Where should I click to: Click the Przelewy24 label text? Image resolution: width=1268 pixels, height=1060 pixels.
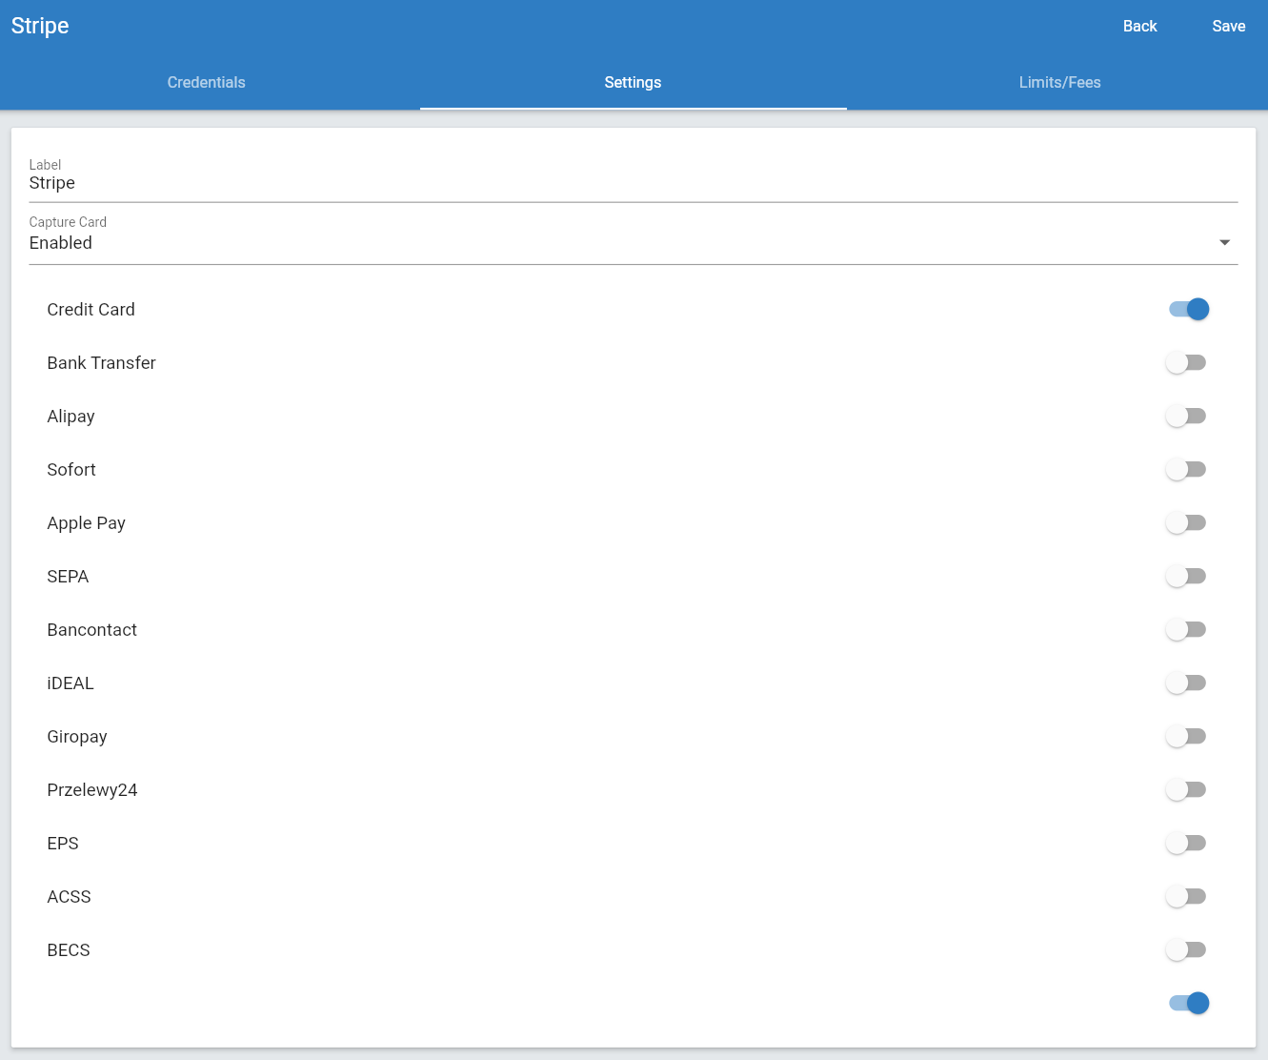[92, 790]
